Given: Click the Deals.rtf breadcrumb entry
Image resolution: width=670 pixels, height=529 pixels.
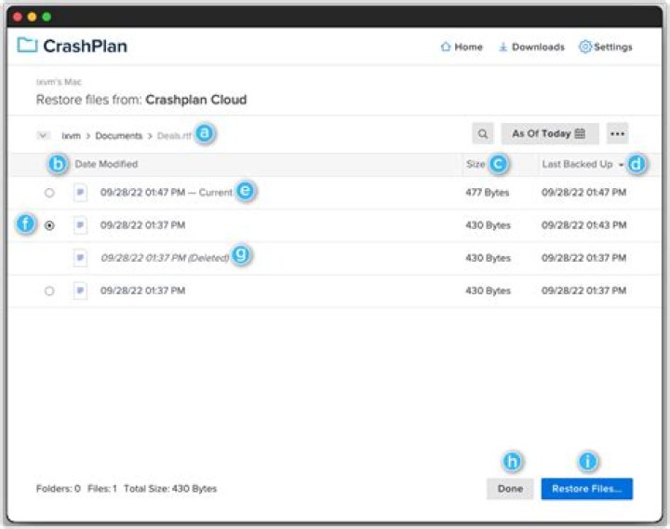Looking at the screenshot, I should [x=174, y=136].
